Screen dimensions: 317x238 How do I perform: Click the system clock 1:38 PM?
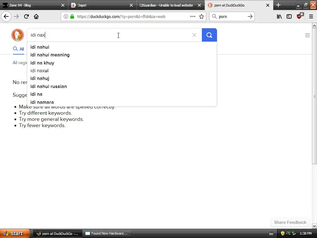pos(306,234)
